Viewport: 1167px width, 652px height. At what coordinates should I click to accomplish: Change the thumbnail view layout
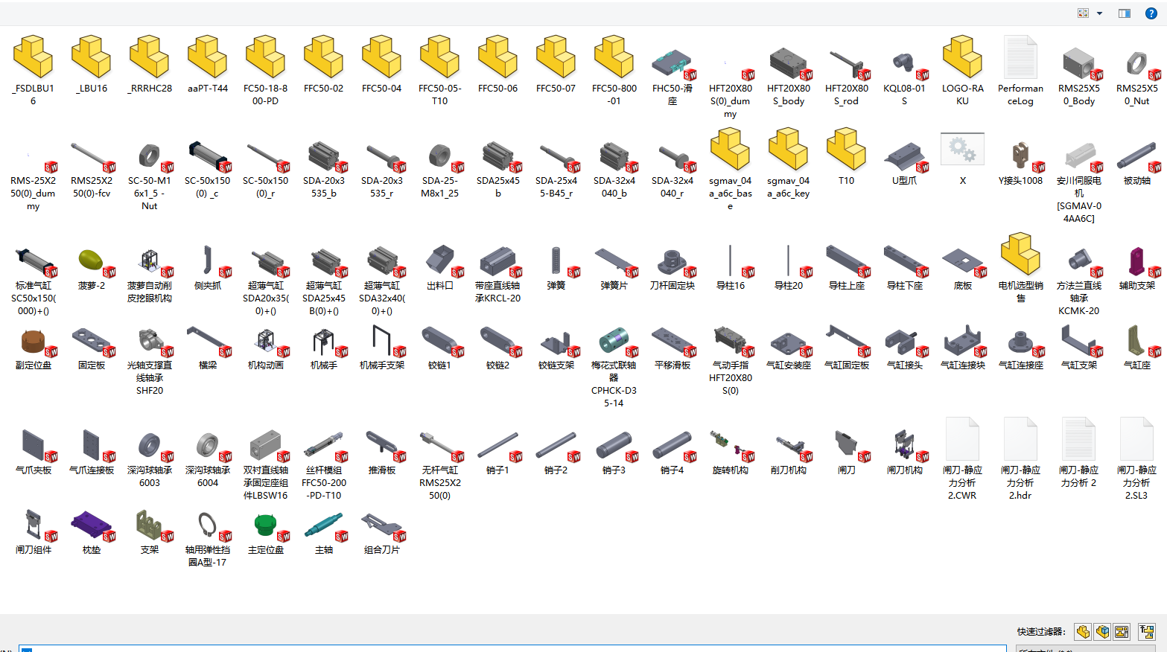coord(1083,13)
